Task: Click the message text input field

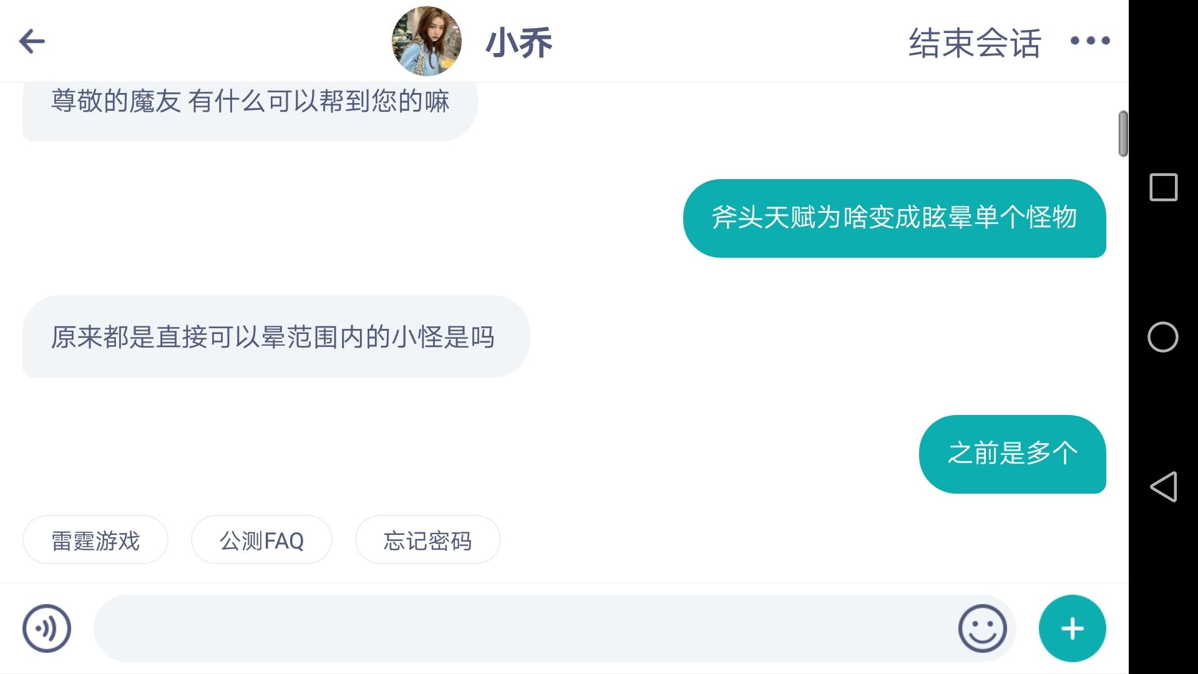Action: point(524,628)
